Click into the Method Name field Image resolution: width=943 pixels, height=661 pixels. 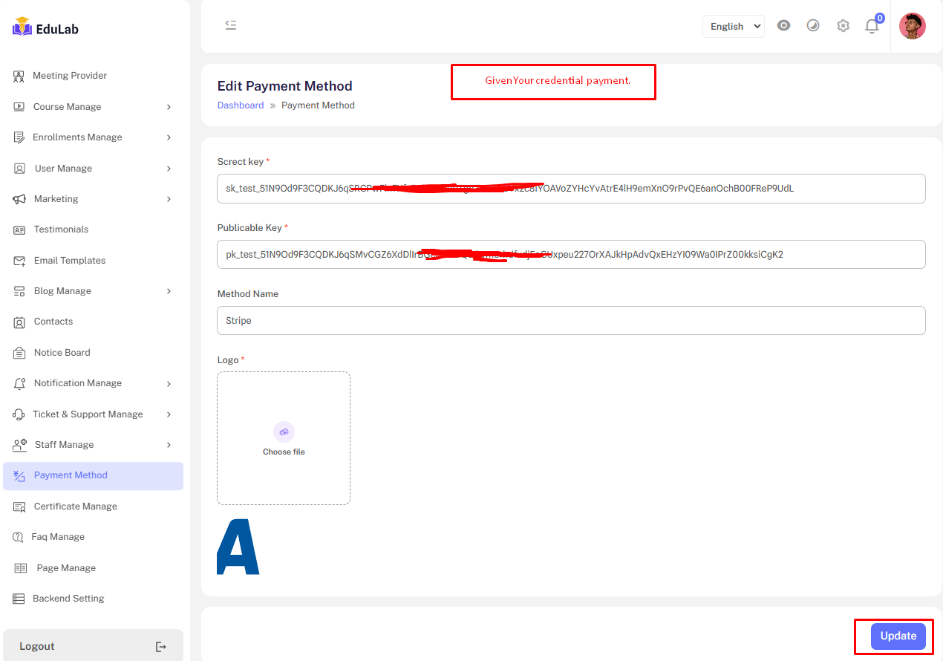coord(570,321)
